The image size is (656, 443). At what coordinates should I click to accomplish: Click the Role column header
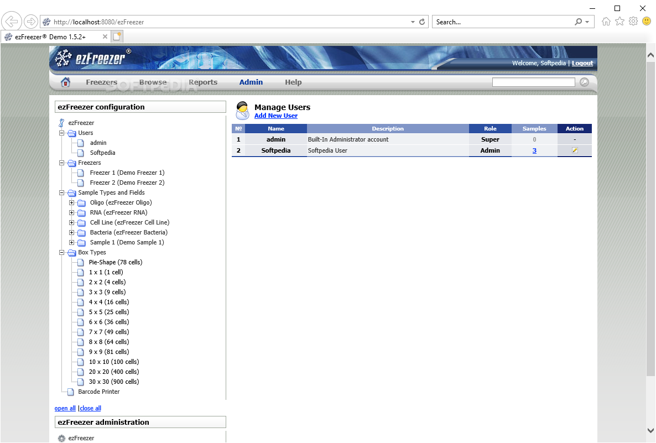[490, 128]
